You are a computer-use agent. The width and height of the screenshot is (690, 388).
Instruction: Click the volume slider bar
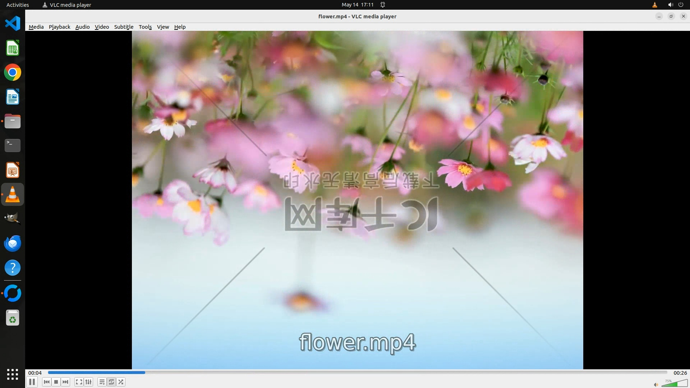point(674,384)
